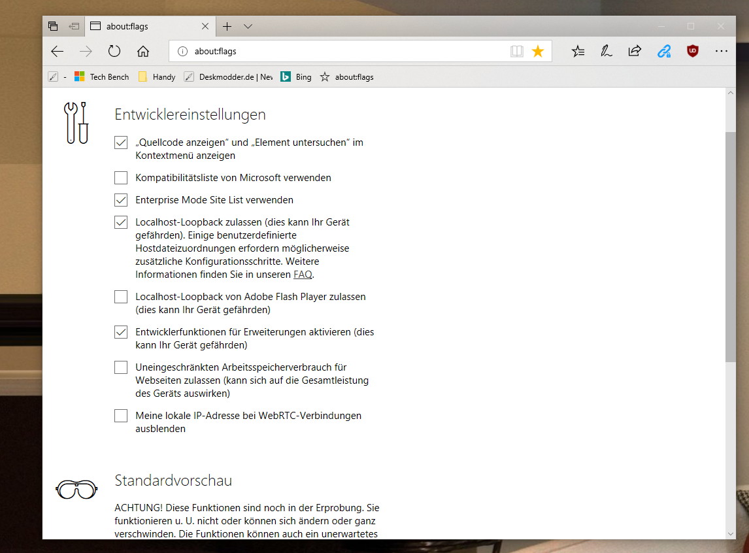Click the address bar showing about:flags

(340, 52)
